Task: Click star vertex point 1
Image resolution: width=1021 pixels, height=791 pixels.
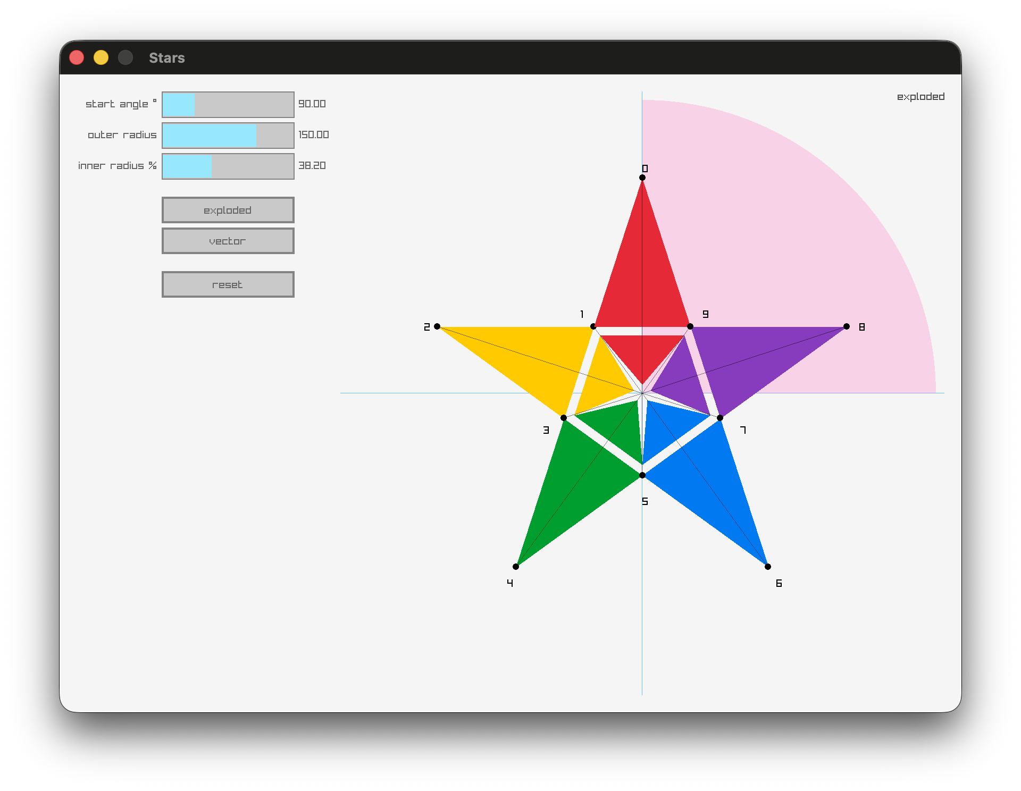Action: point(593,326)
